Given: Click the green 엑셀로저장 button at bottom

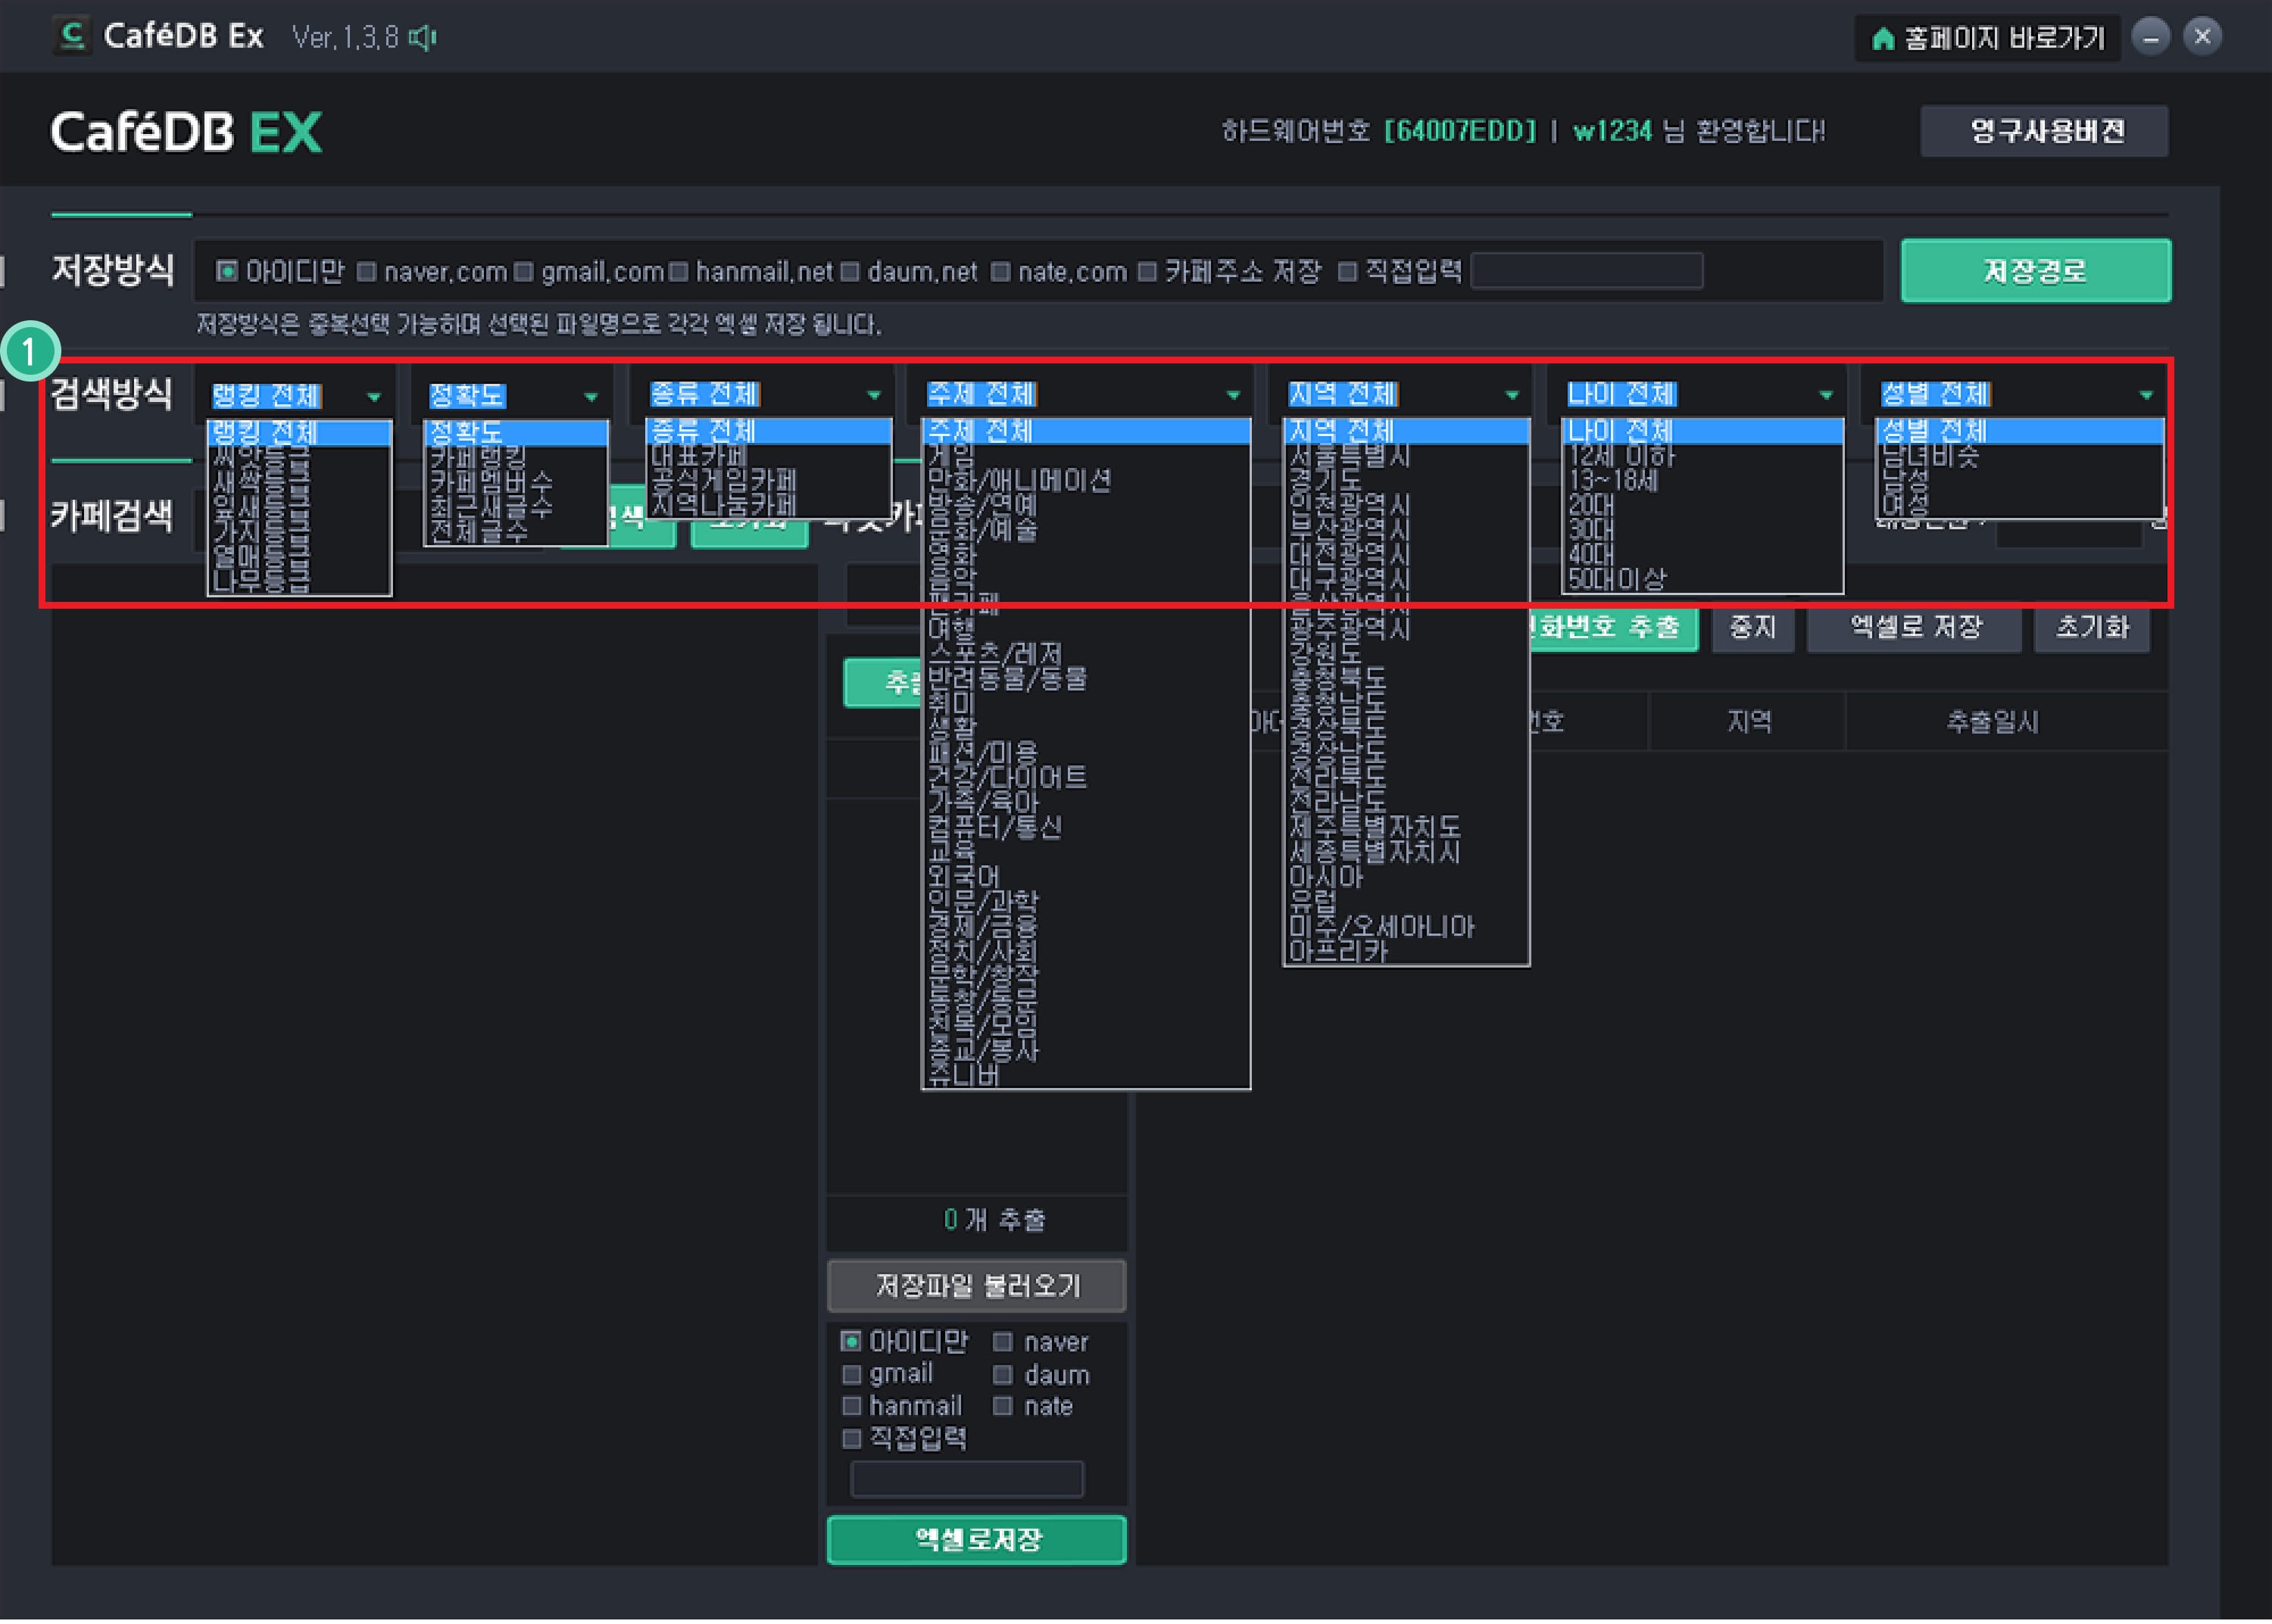Looking at the screenshot, I should tap(977, 1540).
